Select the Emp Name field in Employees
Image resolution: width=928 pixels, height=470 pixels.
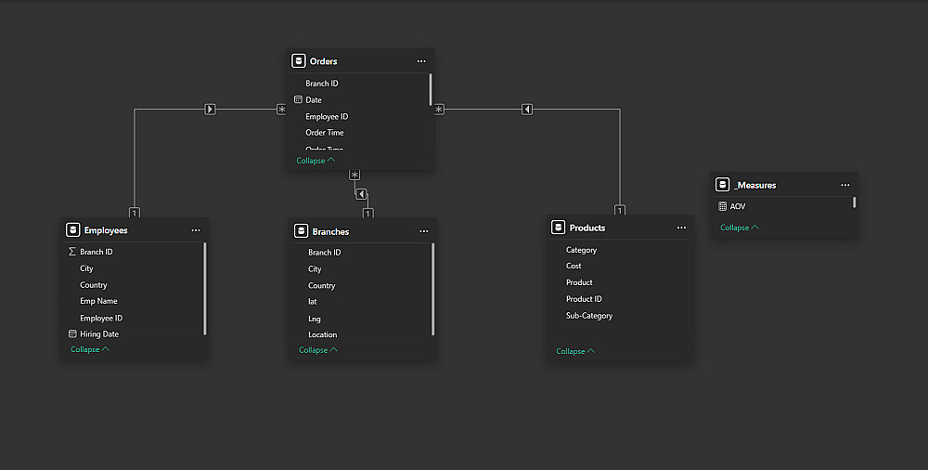click(x=98, y=301)
